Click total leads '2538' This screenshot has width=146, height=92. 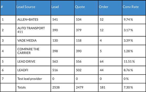click(56, 87)
